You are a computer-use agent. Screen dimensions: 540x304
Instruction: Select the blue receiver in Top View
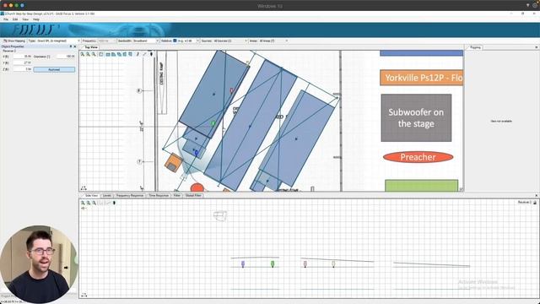[197, 153]
